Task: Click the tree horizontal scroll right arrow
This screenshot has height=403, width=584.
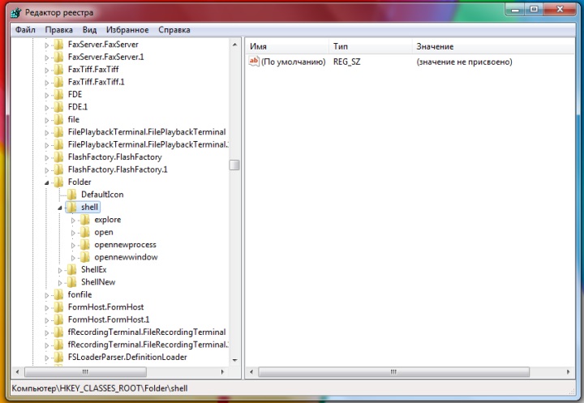Action: coord(222,371)
